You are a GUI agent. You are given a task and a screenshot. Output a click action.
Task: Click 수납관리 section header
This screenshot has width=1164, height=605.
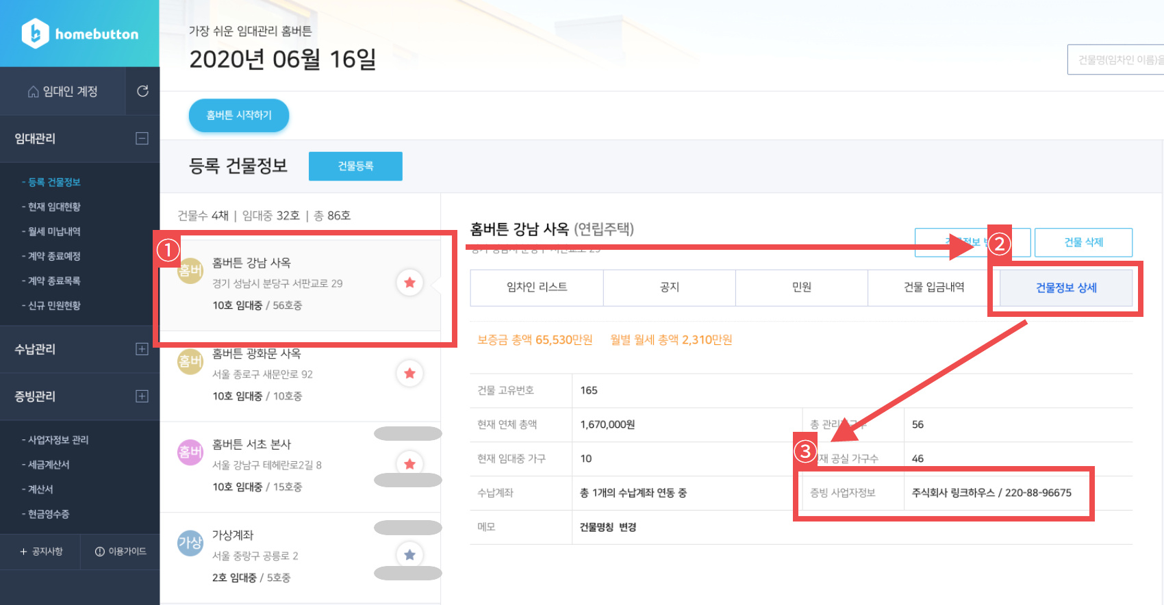click(35, 349)
